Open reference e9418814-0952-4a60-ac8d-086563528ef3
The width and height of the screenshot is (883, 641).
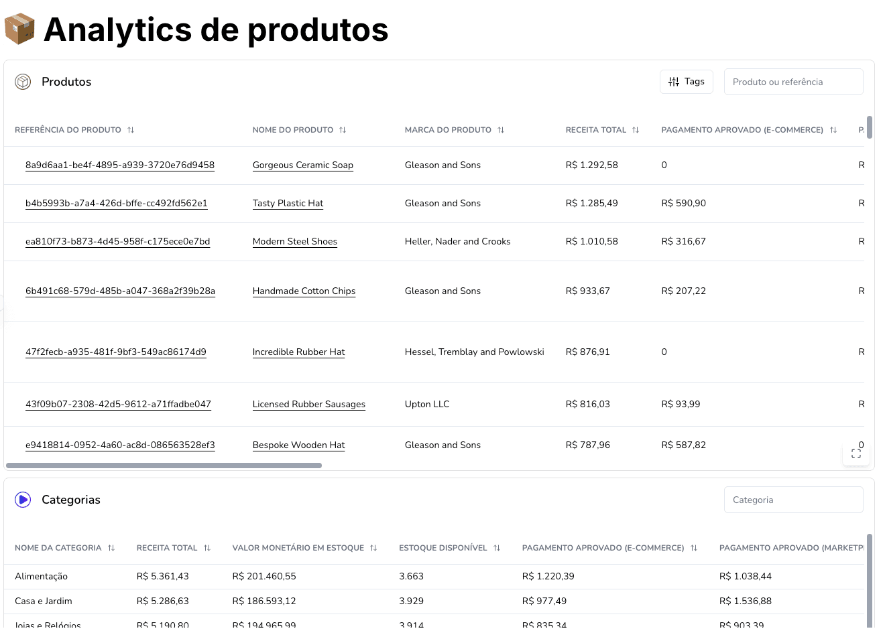(x=121, y=445)
